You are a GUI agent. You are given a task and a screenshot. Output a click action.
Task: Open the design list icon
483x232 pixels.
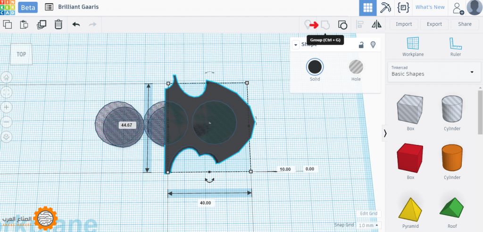click(49, 7)
